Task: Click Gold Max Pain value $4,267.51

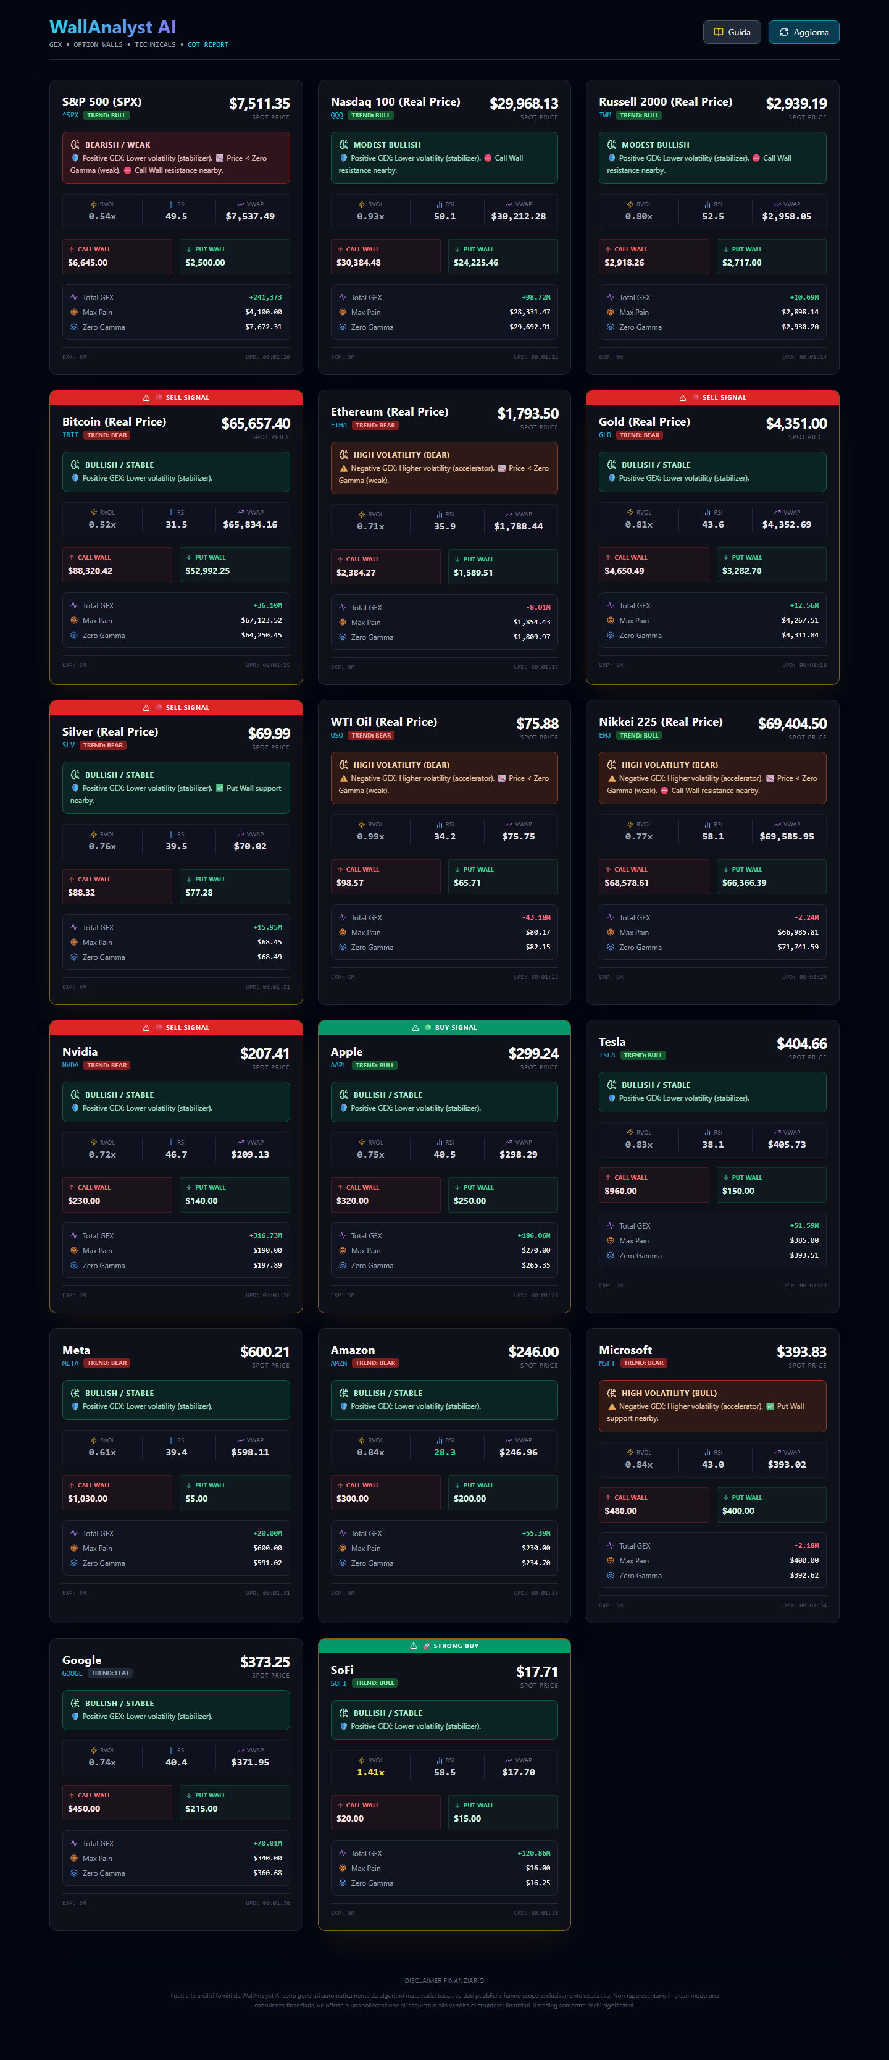Action: coord(799,621)
